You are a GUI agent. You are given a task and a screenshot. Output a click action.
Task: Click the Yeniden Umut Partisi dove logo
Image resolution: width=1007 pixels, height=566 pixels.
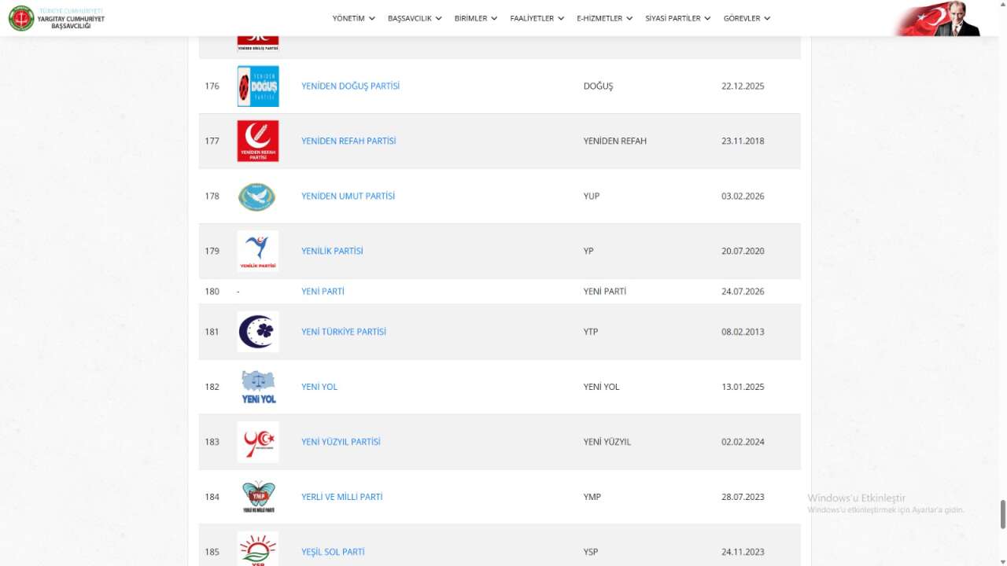[x=256, y=197]
